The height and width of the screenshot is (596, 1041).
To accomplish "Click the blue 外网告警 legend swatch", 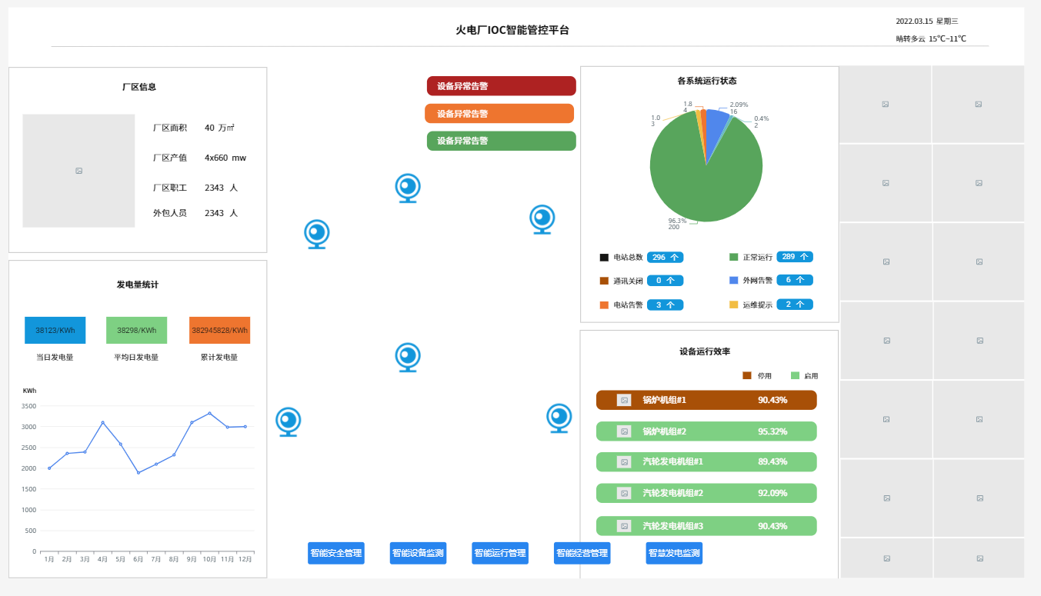I will 734,281.
